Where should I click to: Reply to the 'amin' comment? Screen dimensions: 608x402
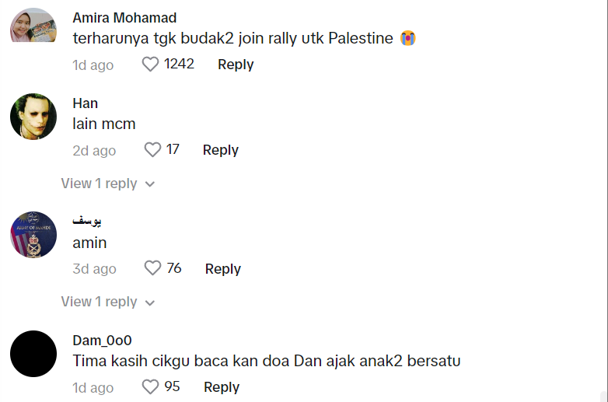click(x=222, y=269)
